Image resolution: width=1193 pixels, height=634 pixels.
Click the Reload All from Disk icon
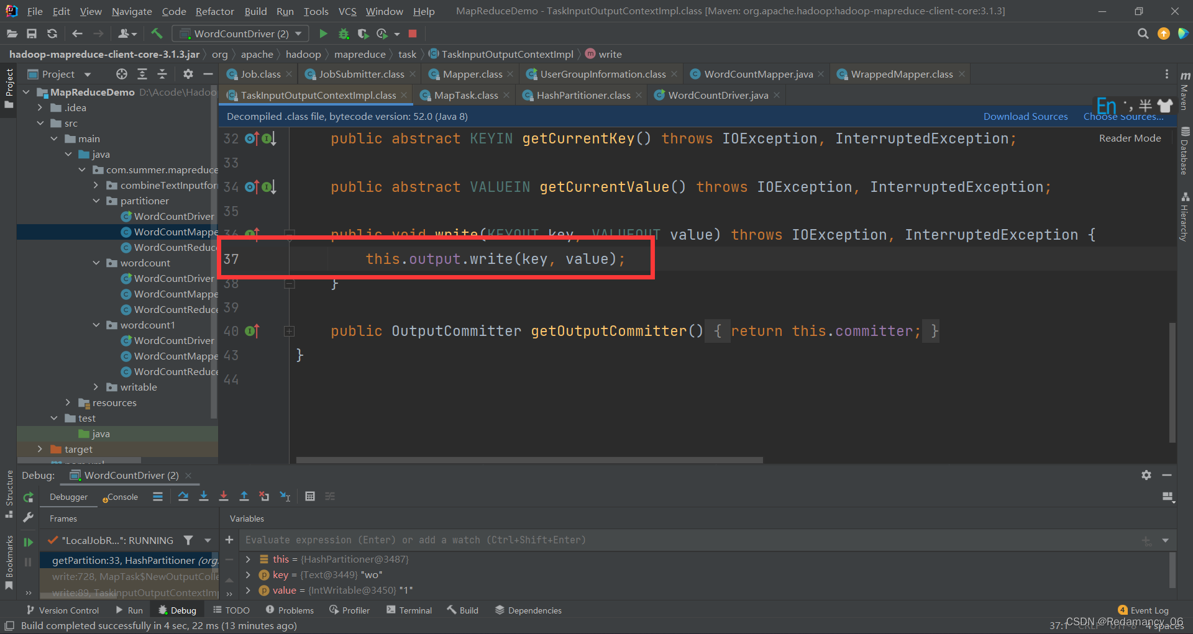pyautogui.click(x=52, y=34)
